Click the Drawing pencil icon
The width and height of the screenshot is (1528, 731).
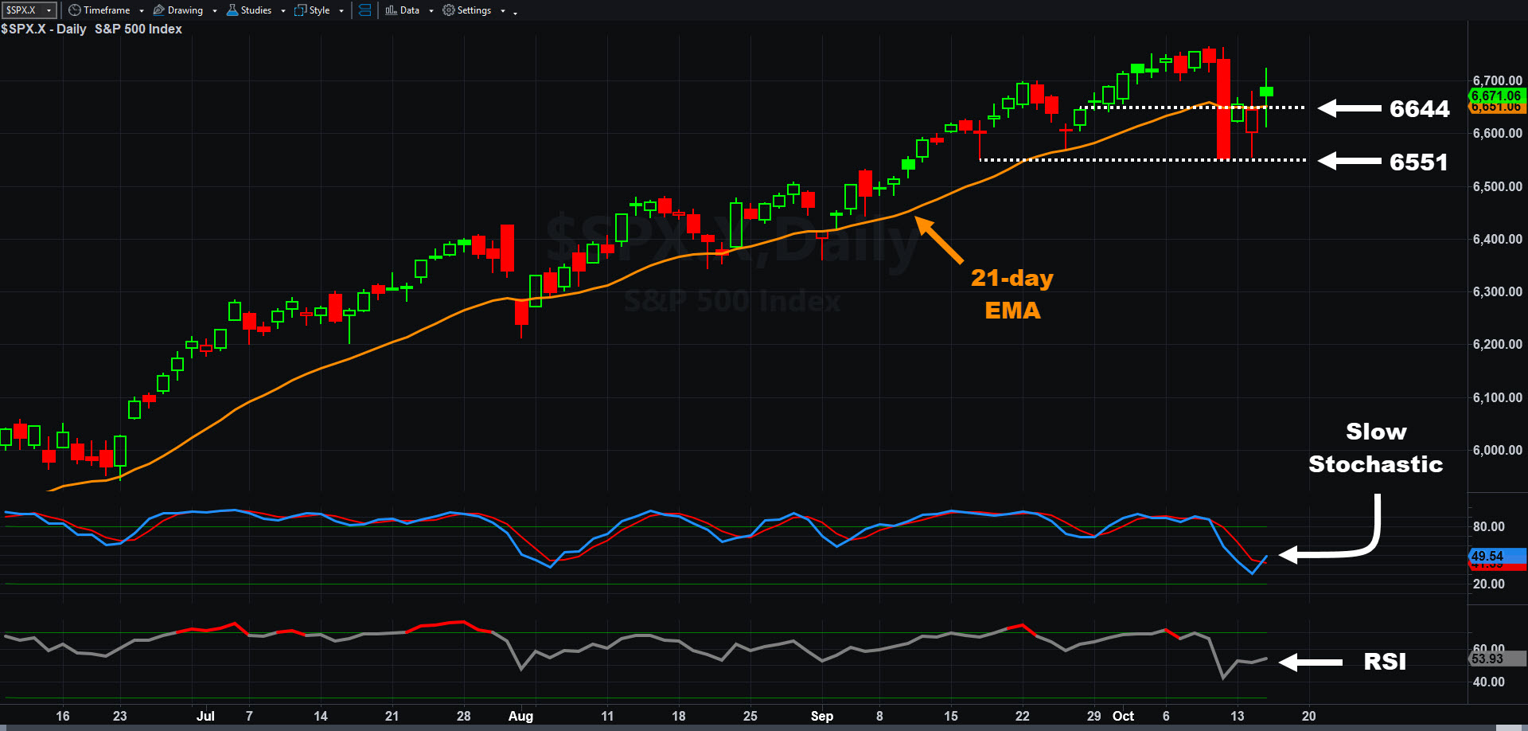tap(158, 10)
